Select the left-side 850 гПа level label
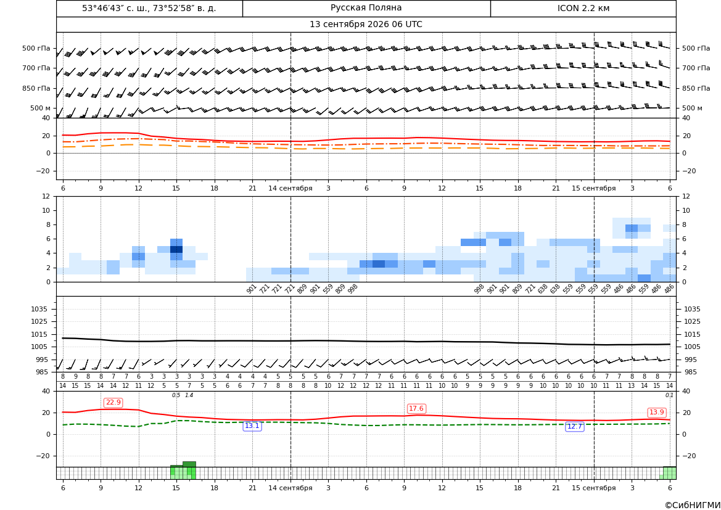Screen dimensions: 721x510 (36, 88)
